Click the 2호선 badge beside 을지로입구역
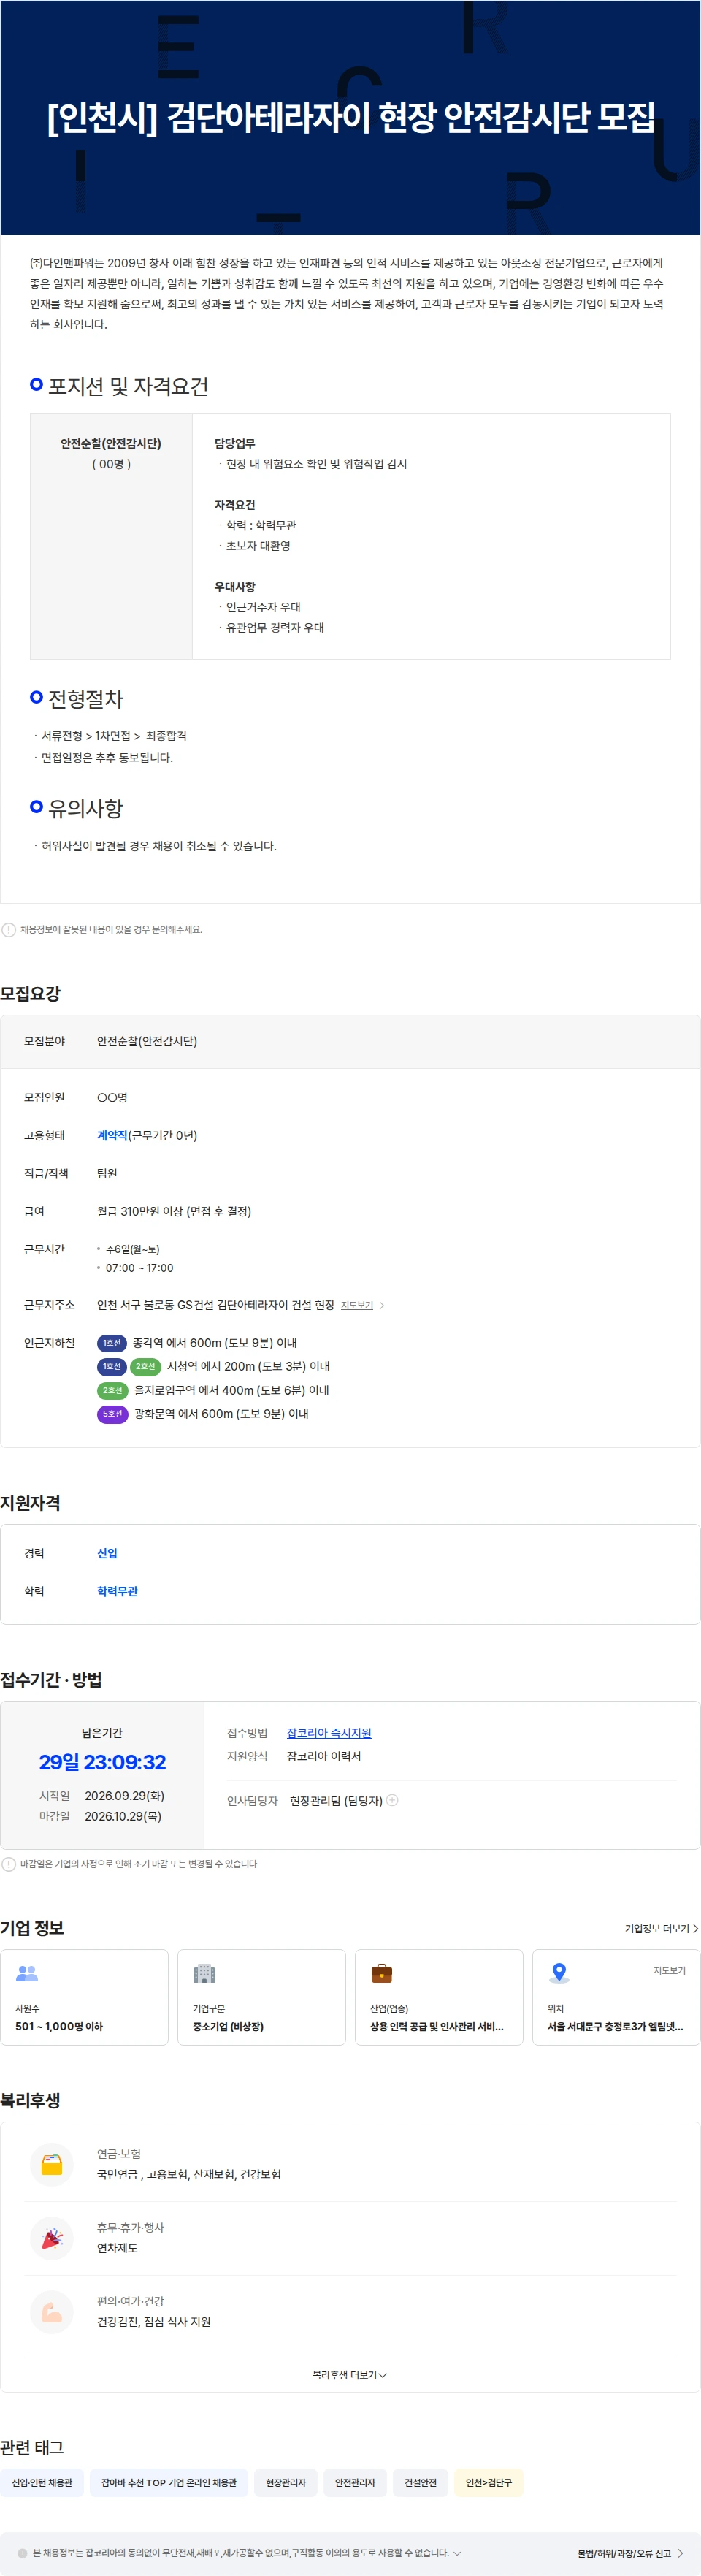The image size is (701, 2576). pos(112,1390)
